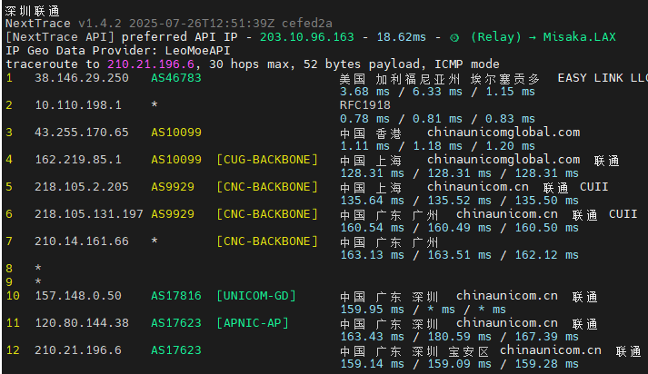Click hop 3 IP 43.255.170.65

coord(82,133)
